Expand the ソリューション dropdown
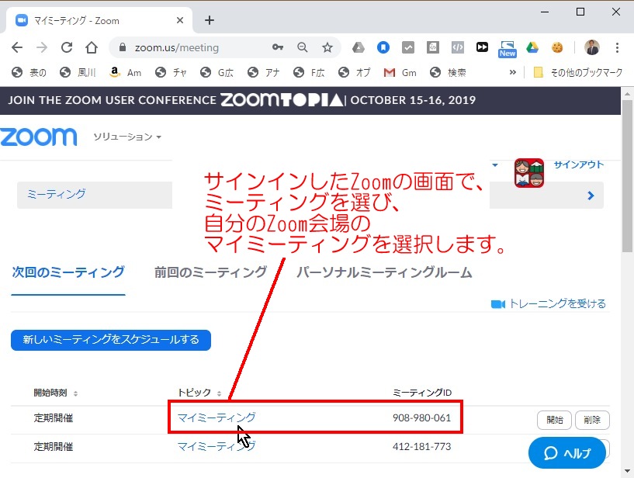 [x=127, y=137]
